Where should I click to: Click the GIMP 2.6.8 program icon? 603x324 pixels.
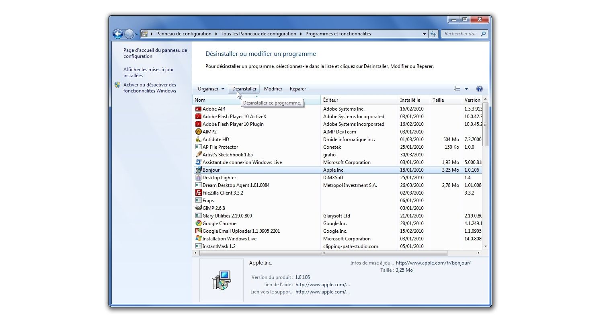198,208
